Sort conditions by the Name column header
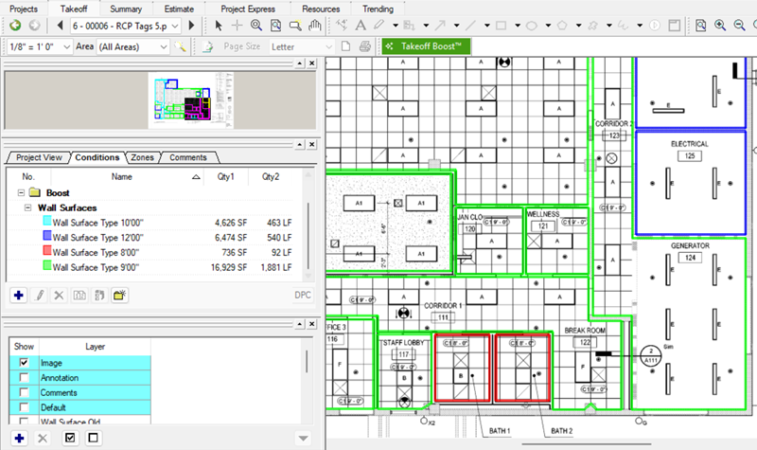 coord(127,176)
